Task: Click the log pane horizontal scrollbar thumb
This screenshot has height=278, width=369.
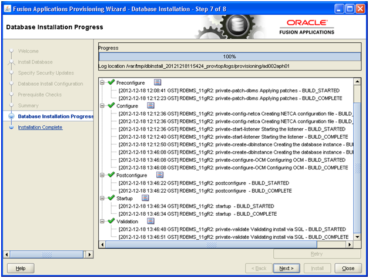Action: [212, 244]
